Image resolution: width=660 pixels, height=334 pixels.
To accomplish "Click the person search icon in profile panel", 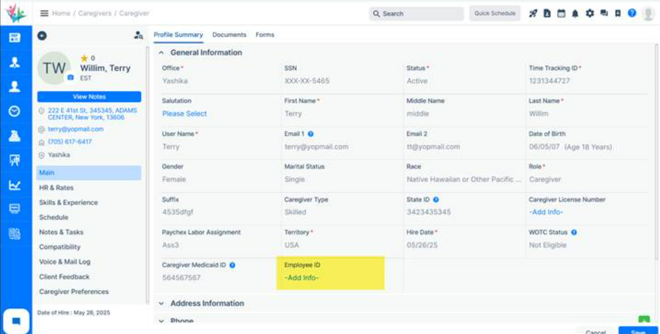I will [138, 35].
